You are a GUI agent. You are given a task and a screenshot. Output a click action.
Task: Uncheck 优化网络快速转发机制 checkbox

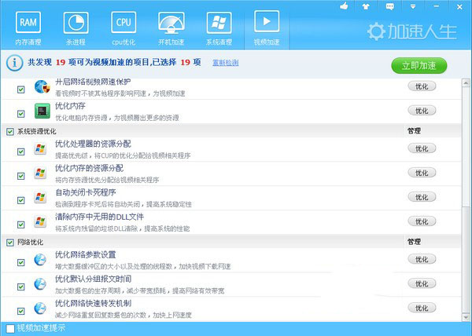coord(20,311)
